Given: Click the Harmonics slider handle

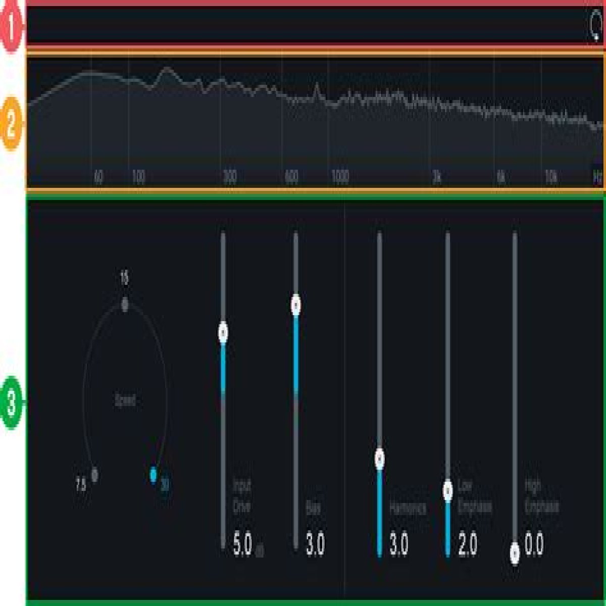Looking at the screenshot, I should [x=380, y=459].
